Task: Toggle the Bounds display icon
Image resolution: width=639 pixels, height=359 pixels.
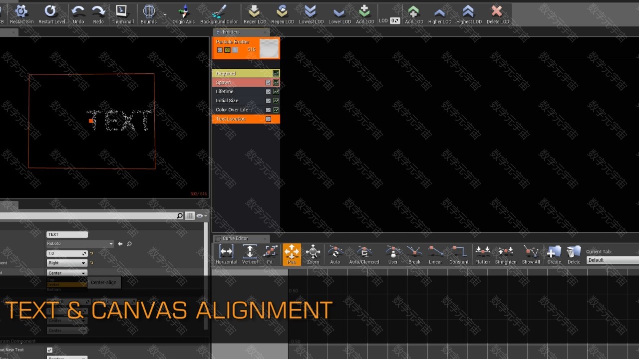Action: coord(149,14)
